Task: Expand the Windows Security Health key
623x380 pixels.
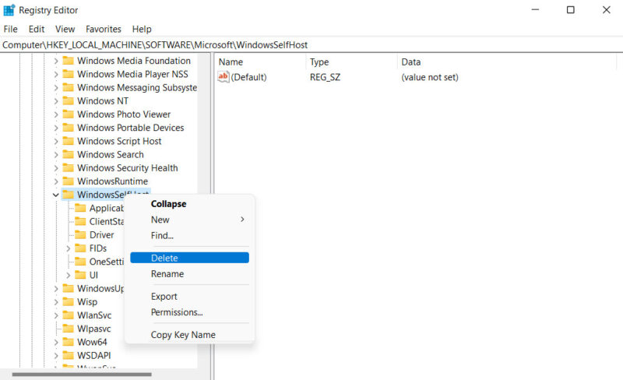Action: (56, 167)
